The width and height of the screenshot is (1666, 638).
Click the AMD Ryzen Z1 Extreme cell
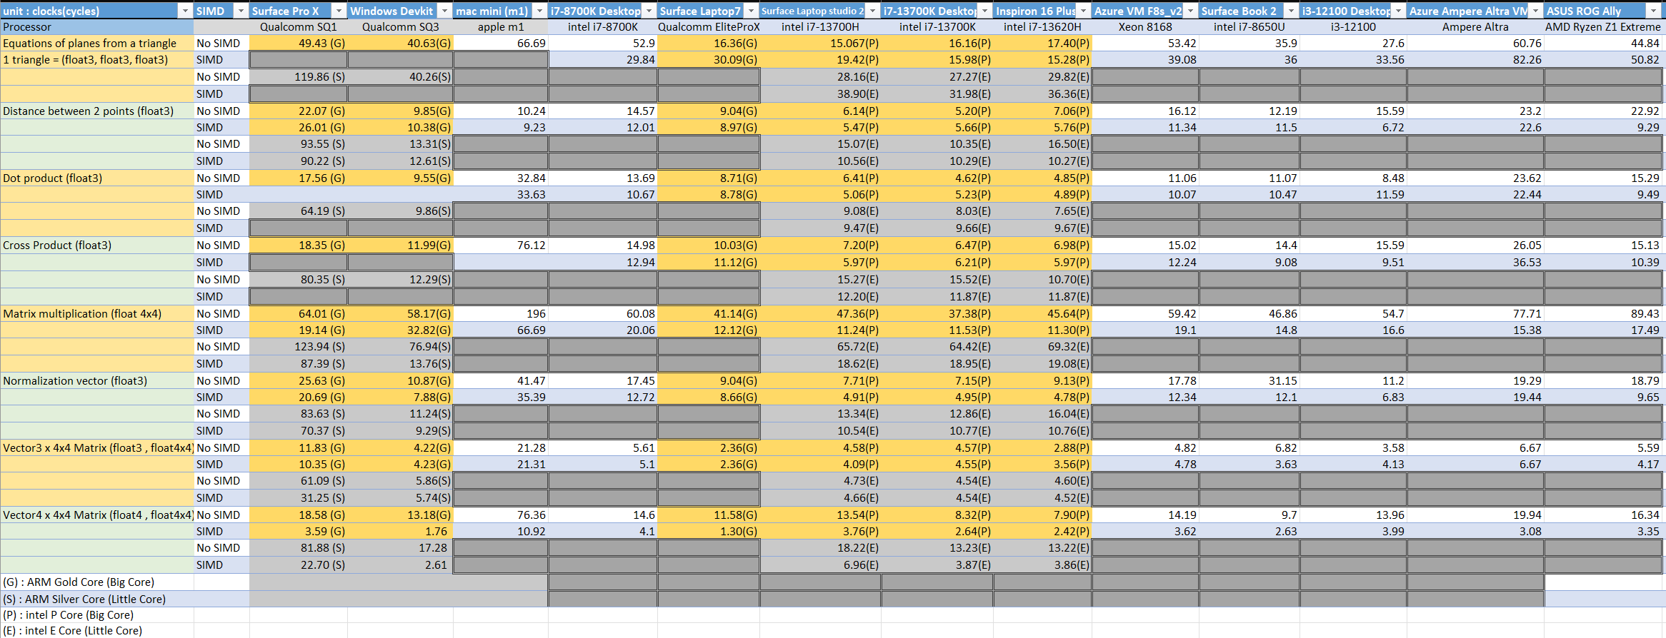point(1602,27)
